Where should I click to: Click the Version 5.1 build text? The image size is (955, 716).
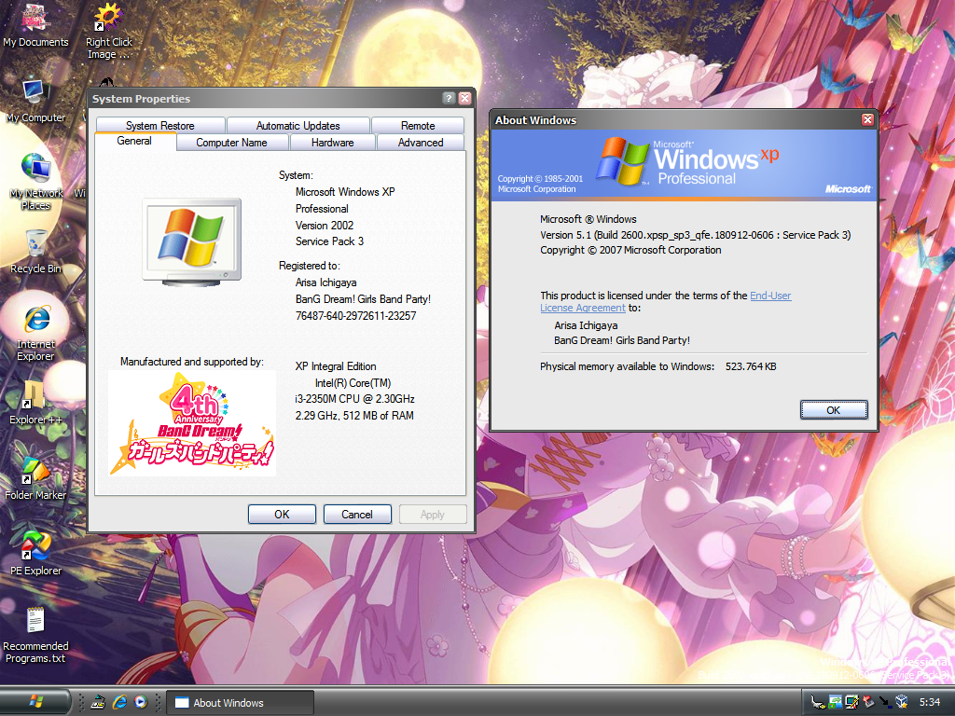point(696,235)
